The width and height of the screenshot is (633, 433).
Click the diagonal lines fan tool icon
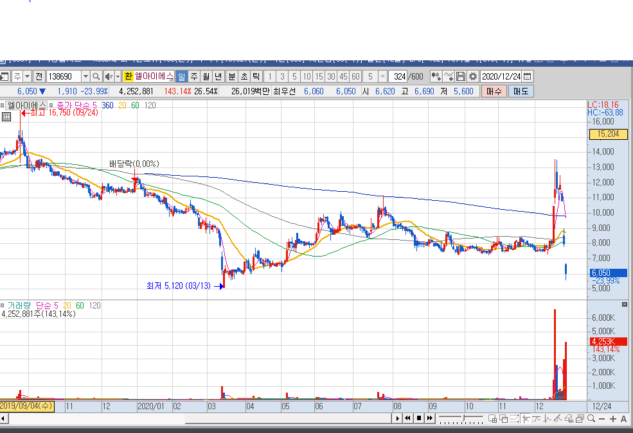pyautogui.click(x=558, y=419)
